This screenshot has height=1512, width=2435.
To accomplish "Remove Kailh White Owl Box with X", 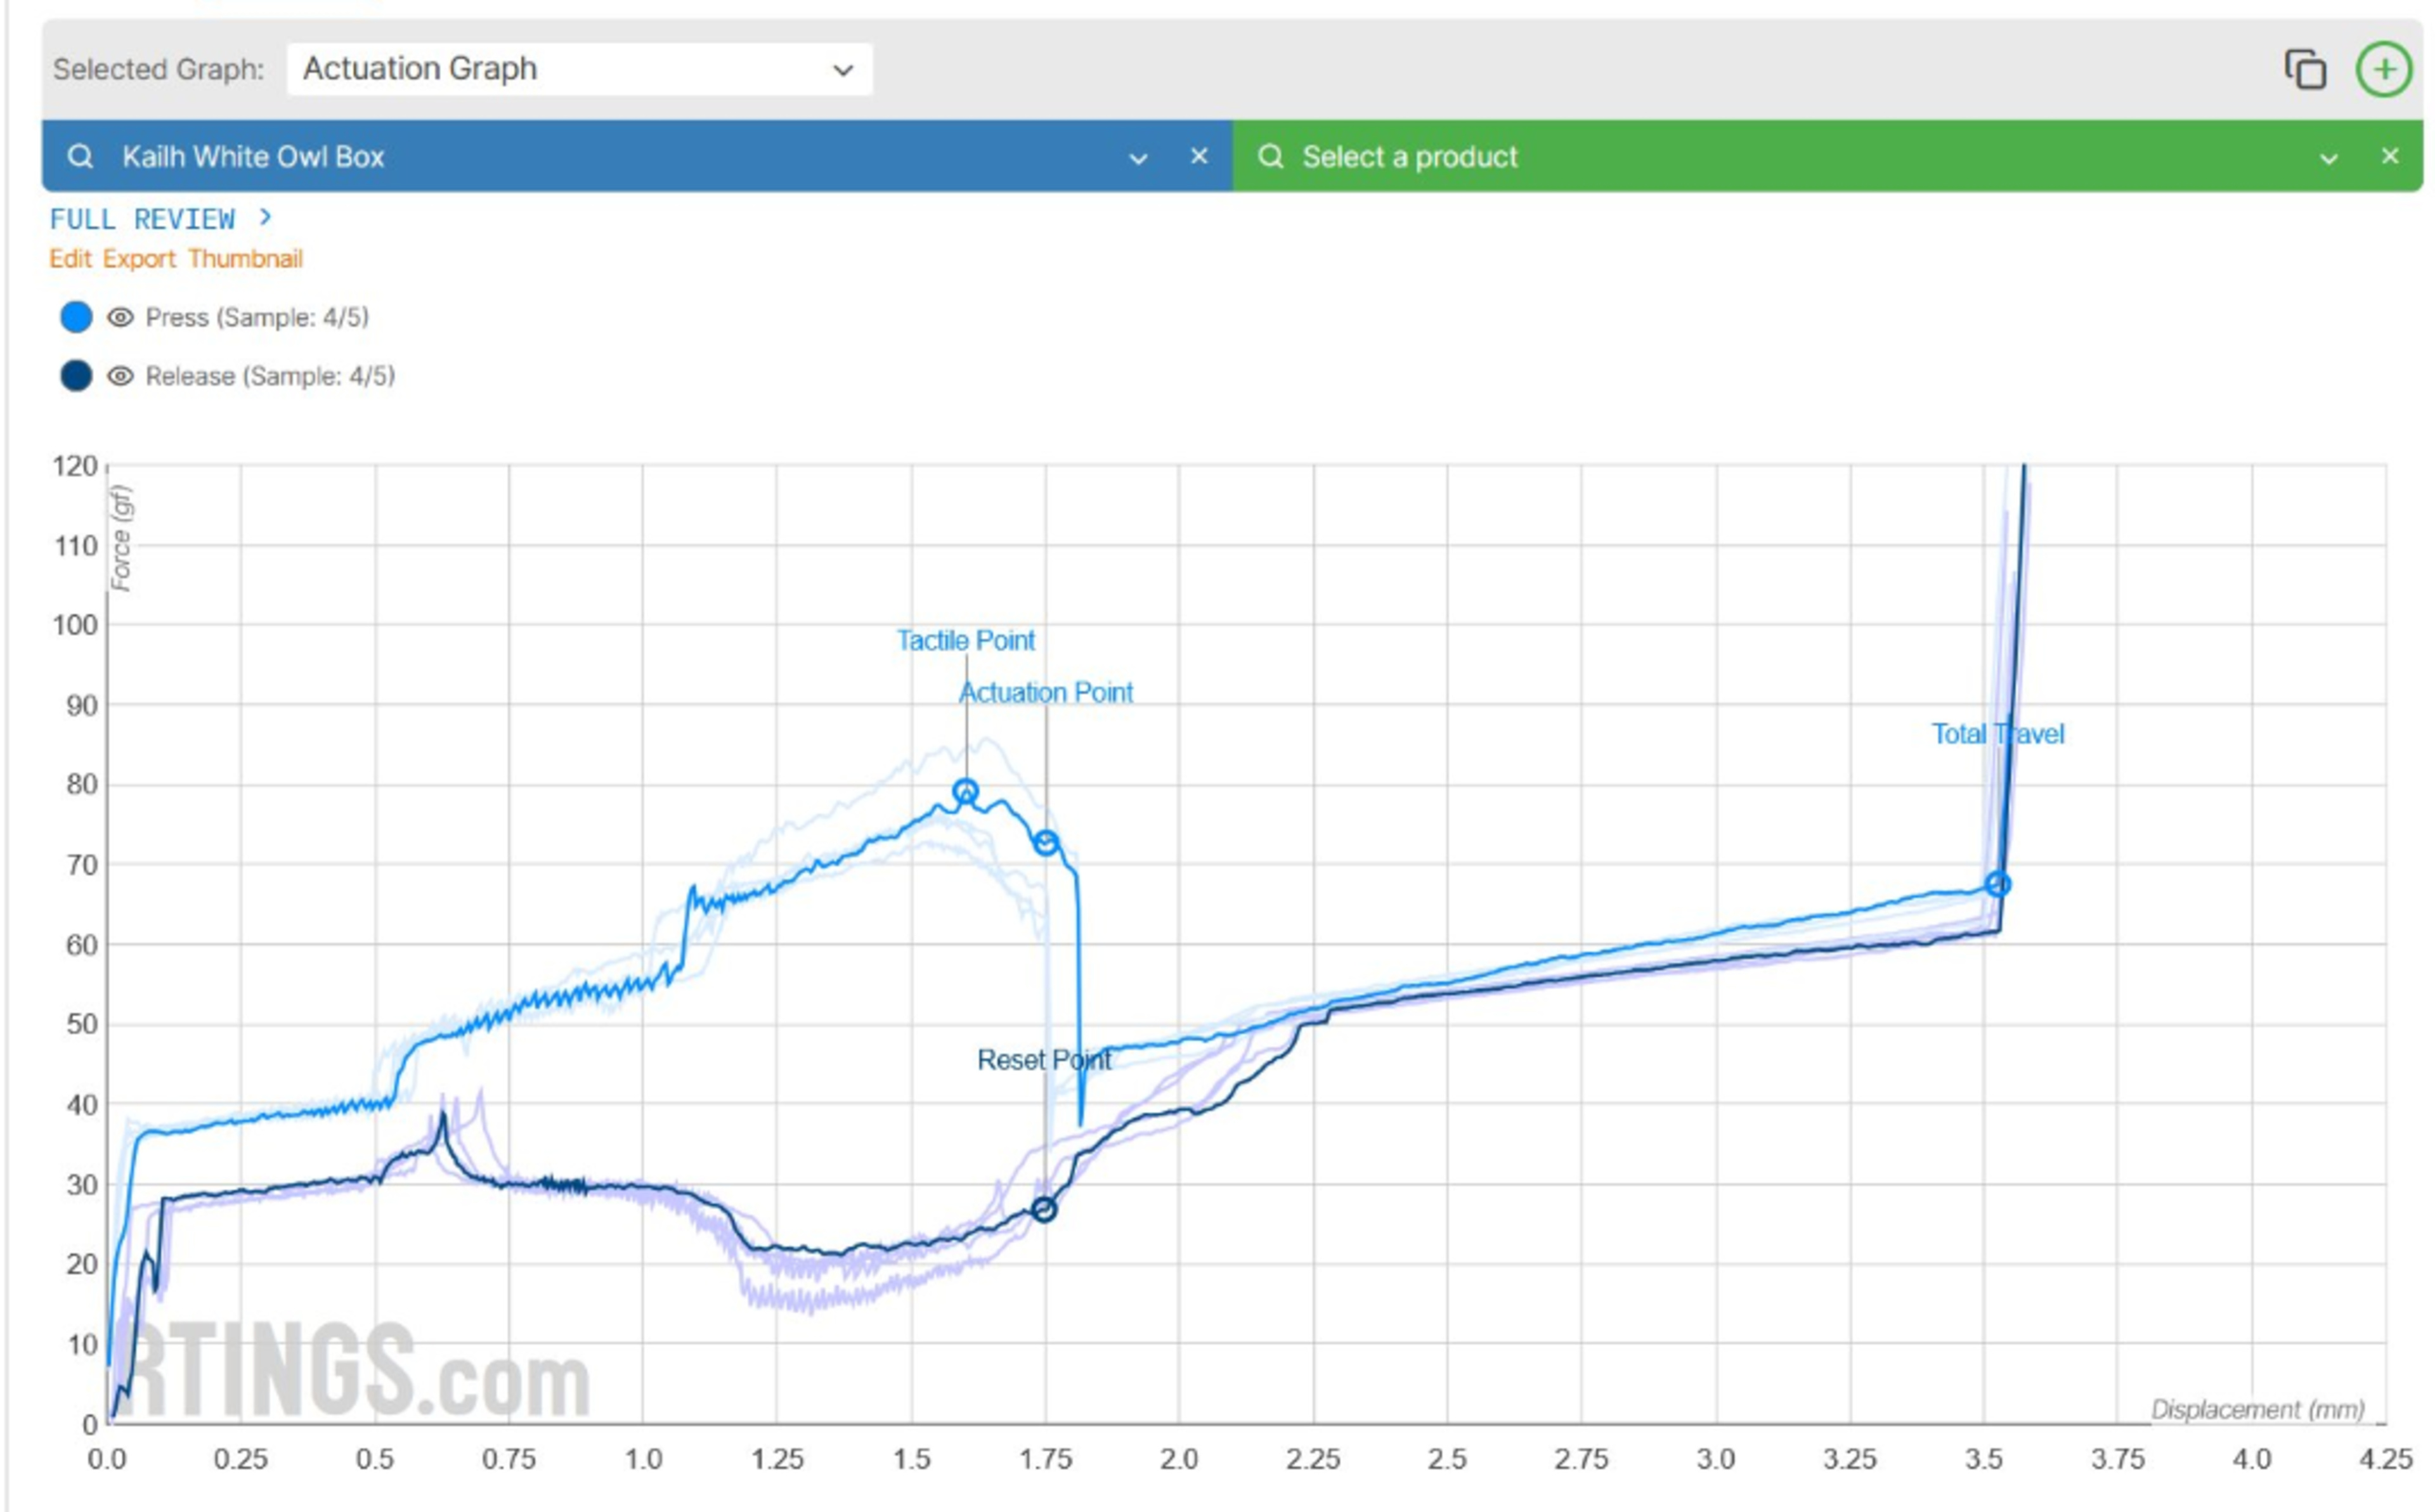I will point(1199,156).
